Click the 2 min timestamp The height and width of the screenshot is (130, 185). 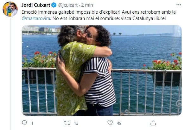(x=87, y=5)
